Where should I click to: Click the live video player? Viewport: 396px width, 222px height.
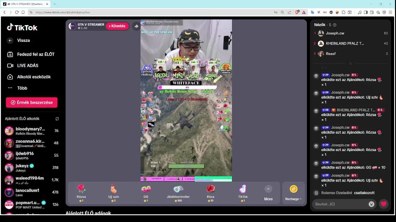click(x=186, y=101)
